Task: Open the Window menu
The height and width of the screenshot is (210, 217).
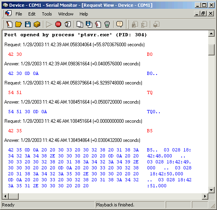Action: 66,14
